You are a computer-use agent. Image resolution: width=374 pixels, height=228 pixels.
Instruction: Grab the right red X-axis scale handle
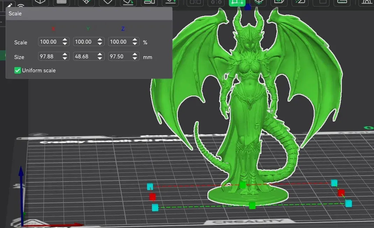(x=341, y=192)
